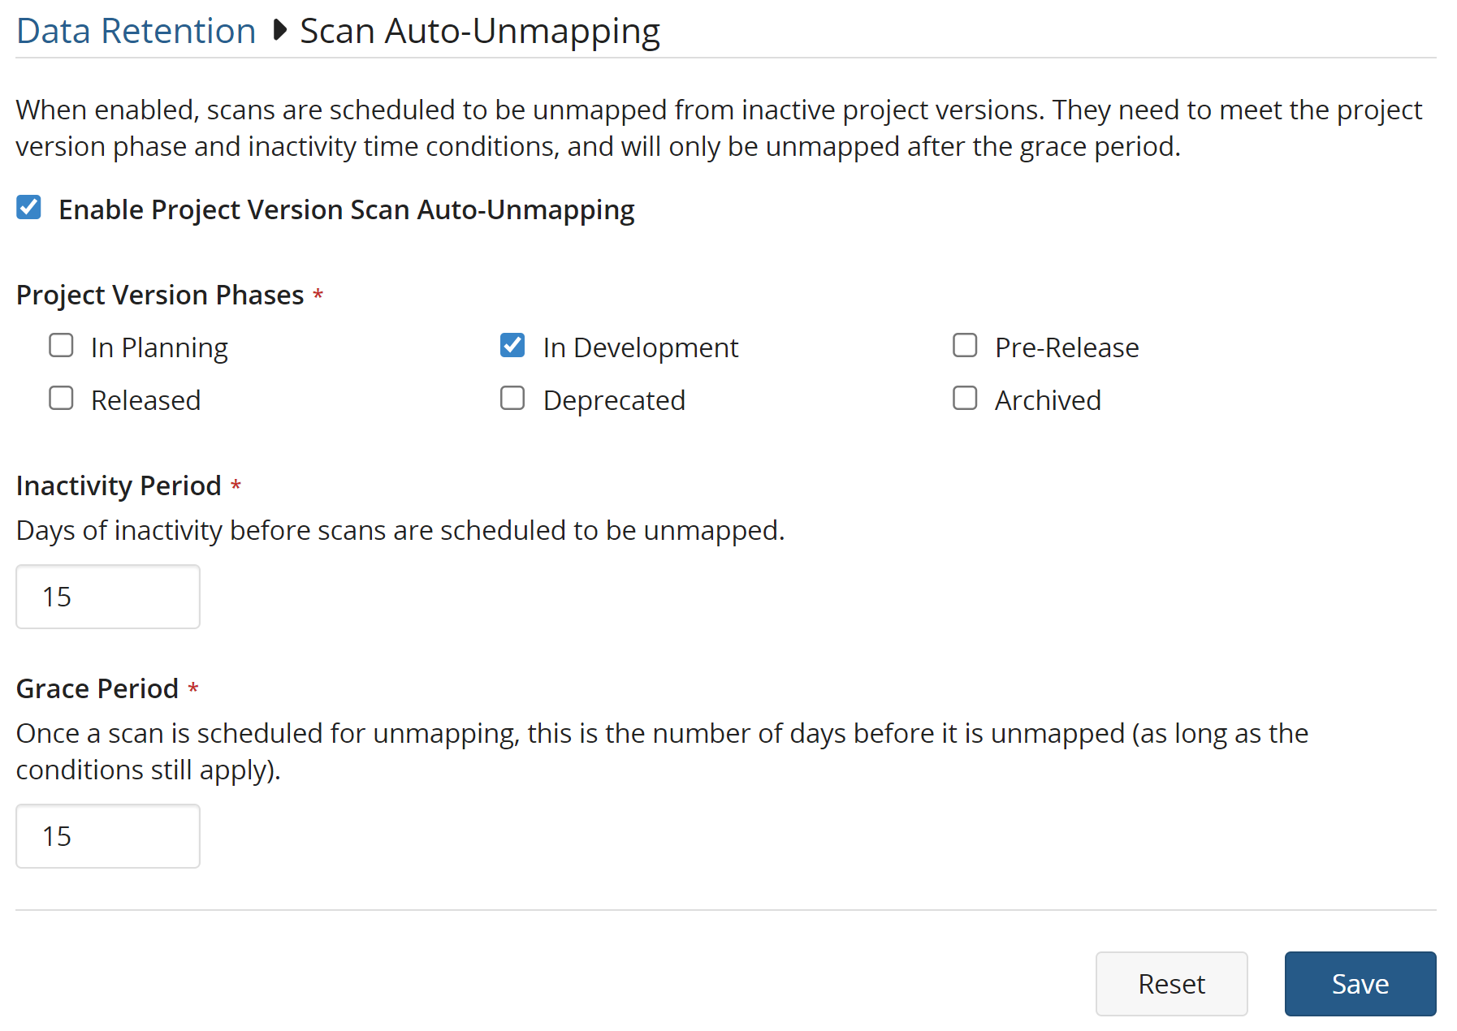Click the In Development label text

(641, 346)
